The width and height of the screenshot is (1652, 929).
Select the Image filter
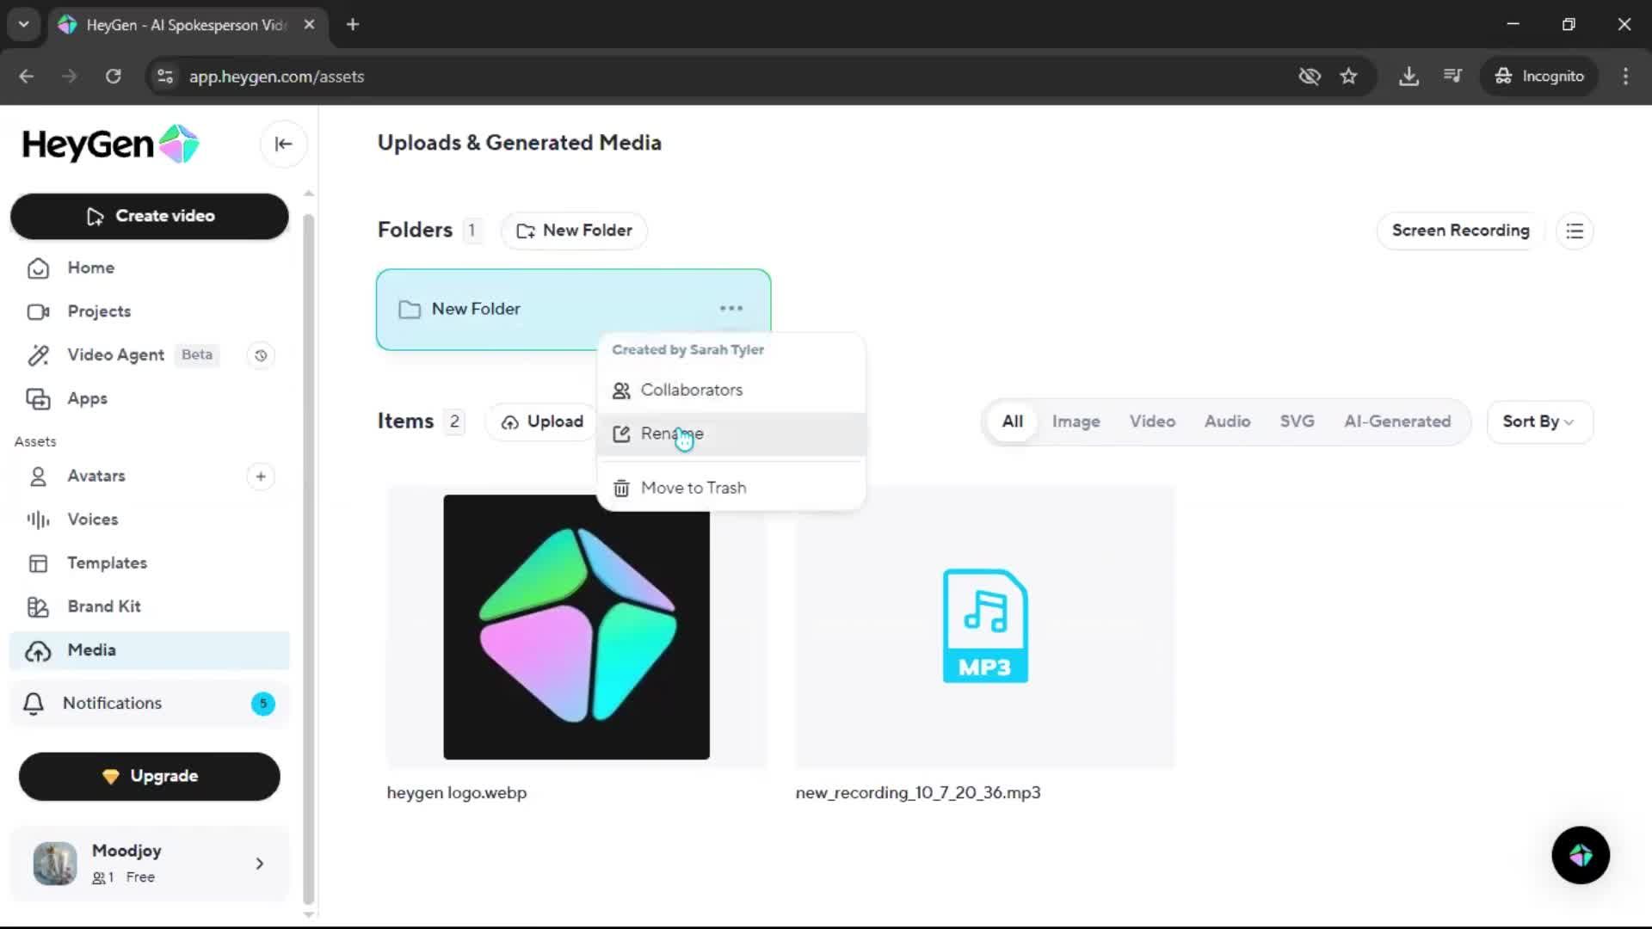point(1076,421)
